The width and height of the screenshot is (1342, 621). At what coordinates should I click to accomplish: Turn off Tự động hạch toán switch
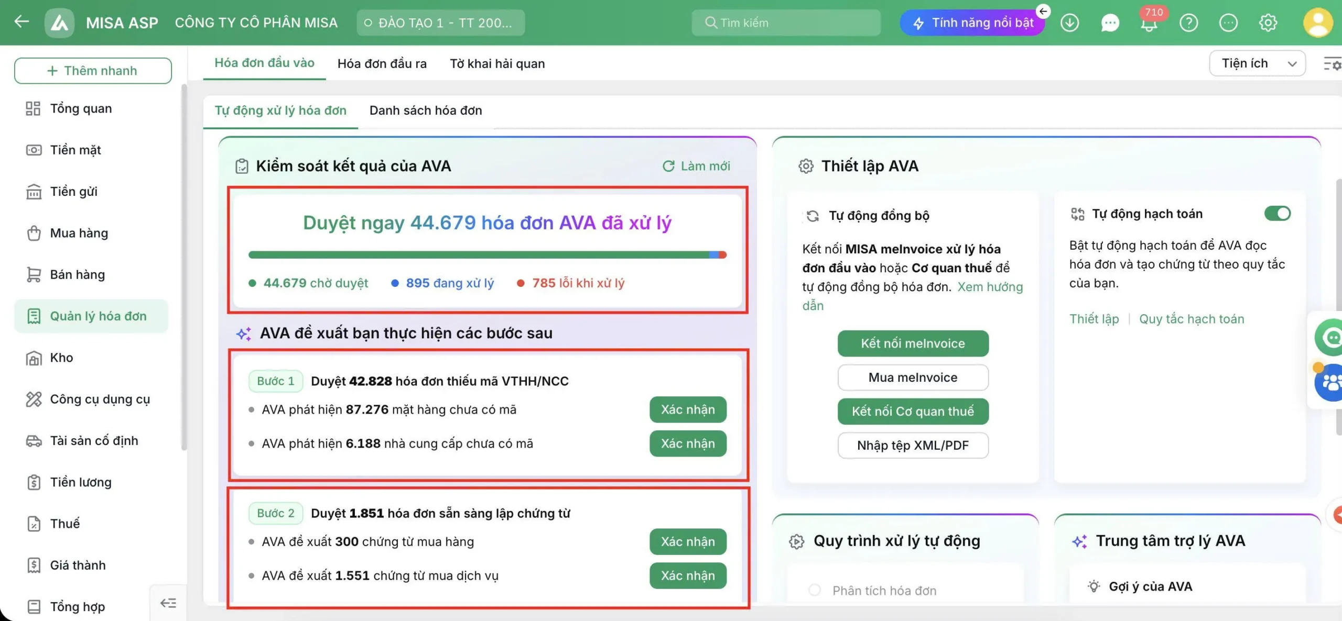coord(1277,214)
